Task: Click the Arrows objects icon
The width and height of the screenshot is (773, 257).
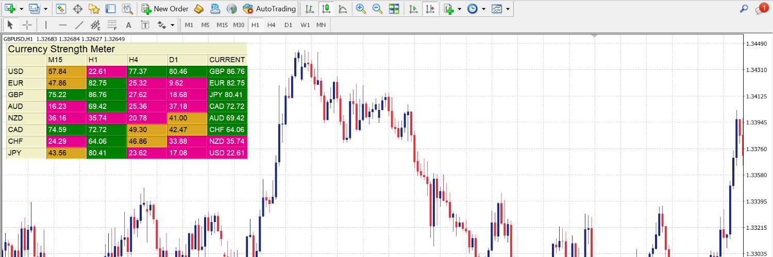Action: click(161, 25)
